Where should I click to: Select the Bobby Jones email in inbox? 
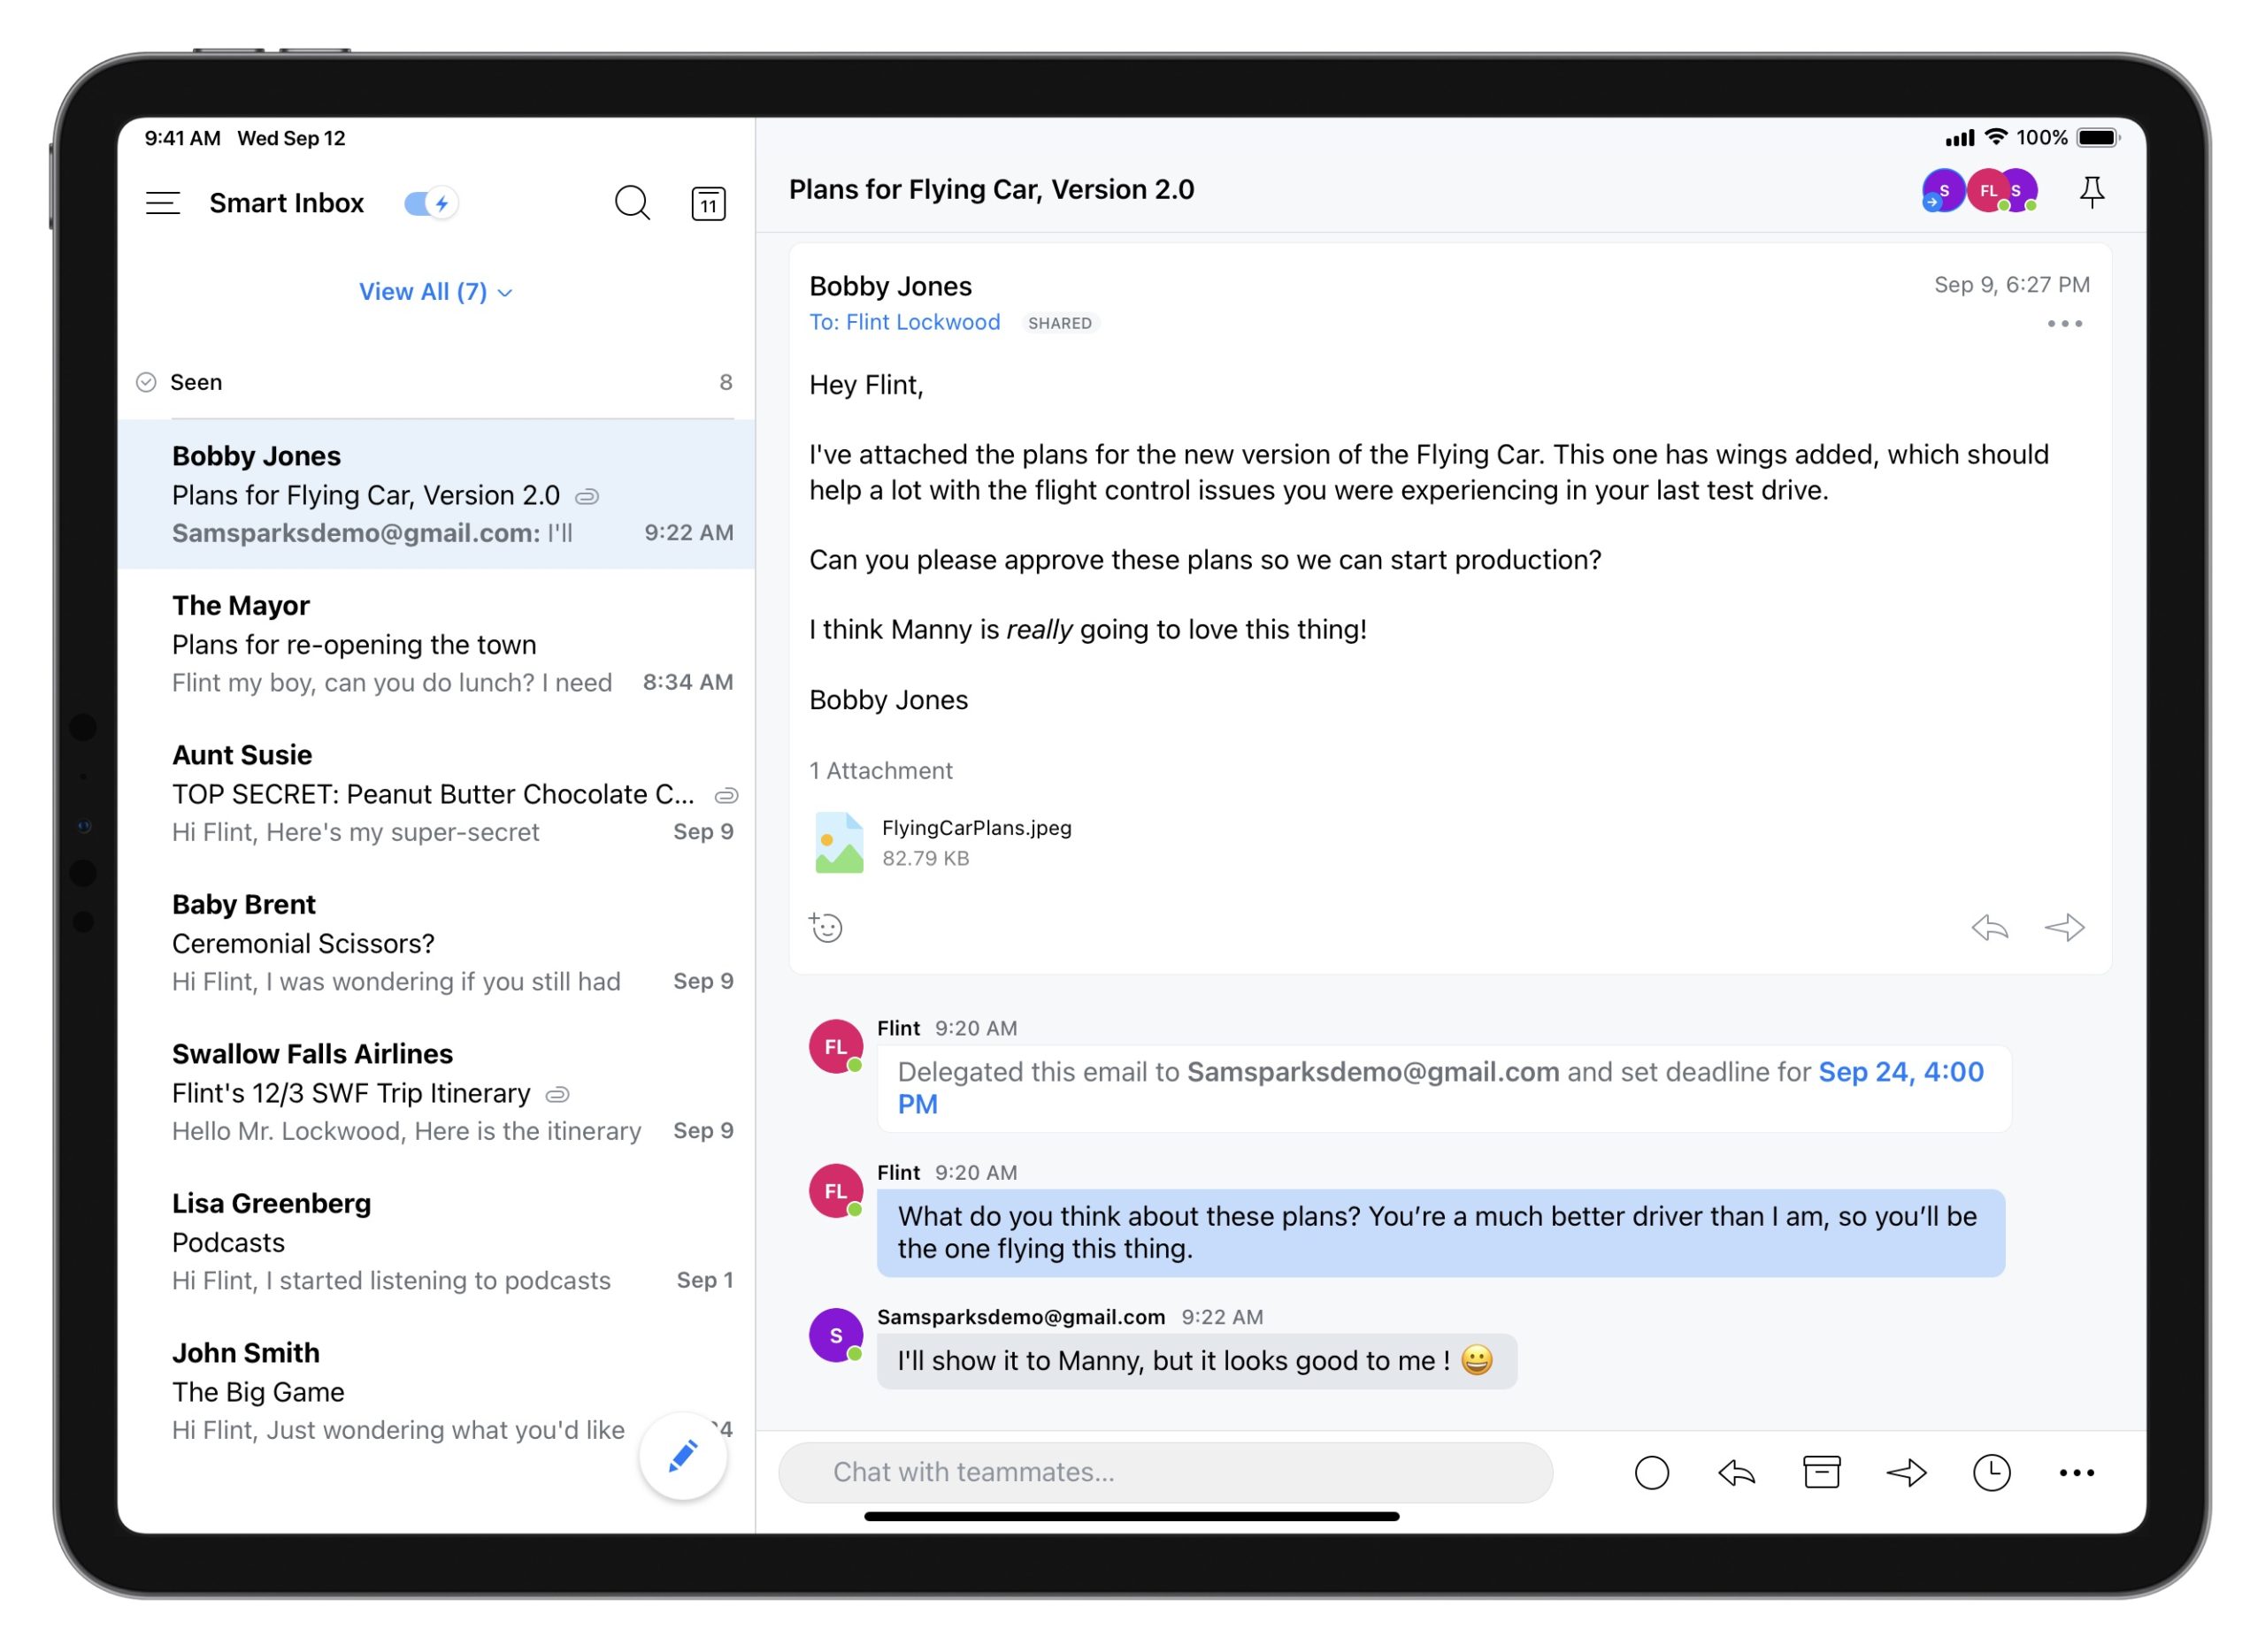[440, 492]
